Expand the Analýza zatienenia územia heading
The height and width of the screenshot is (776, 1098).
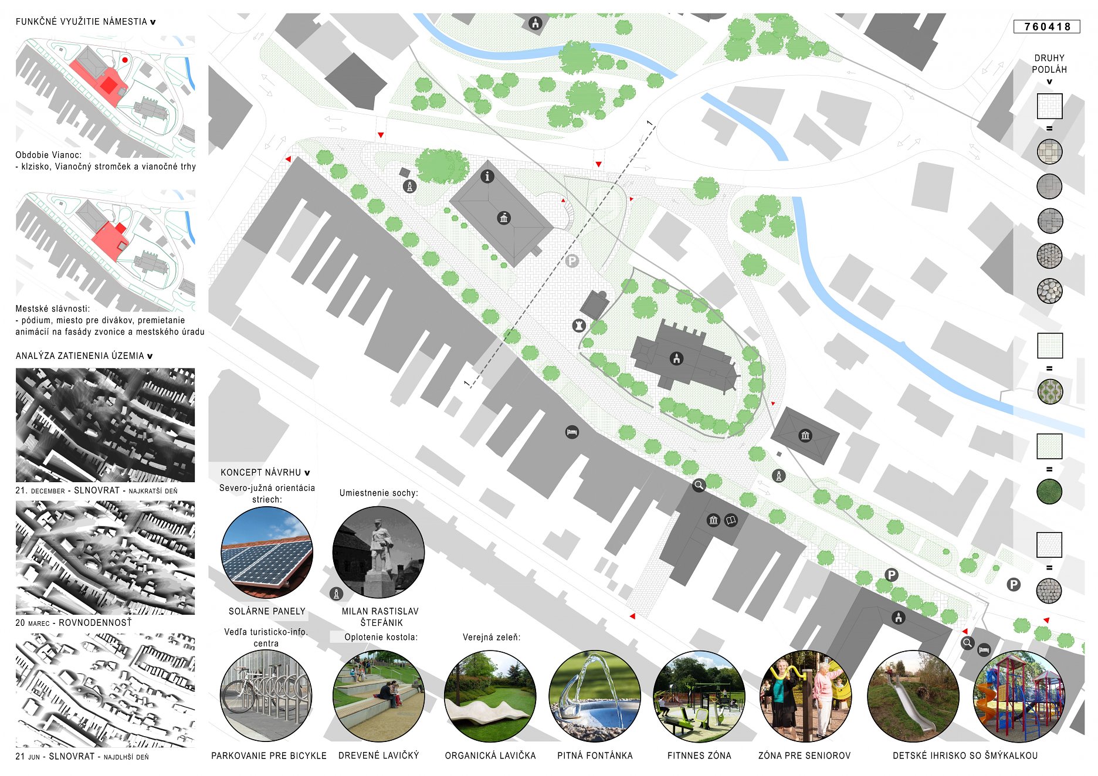tap(150, 356)
